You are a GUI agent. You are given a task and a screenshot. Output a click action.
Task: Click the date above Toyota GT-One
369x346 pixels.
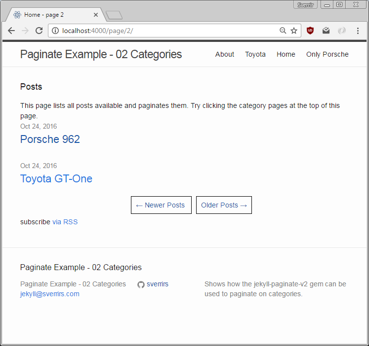click(39, 166)
